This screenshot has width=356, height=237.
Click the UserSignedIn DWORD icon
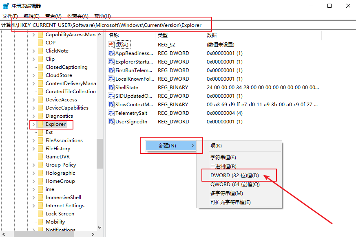tap(111, 121)
